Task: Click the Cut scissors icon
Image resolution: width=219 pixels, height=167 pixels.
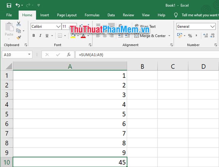Action: point(18,24)
